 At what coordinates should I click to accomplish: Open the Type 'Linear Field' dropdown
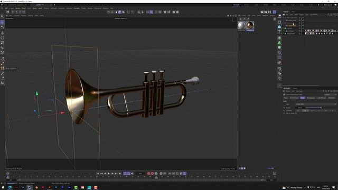pyautogui.click(x=316, y=104)
